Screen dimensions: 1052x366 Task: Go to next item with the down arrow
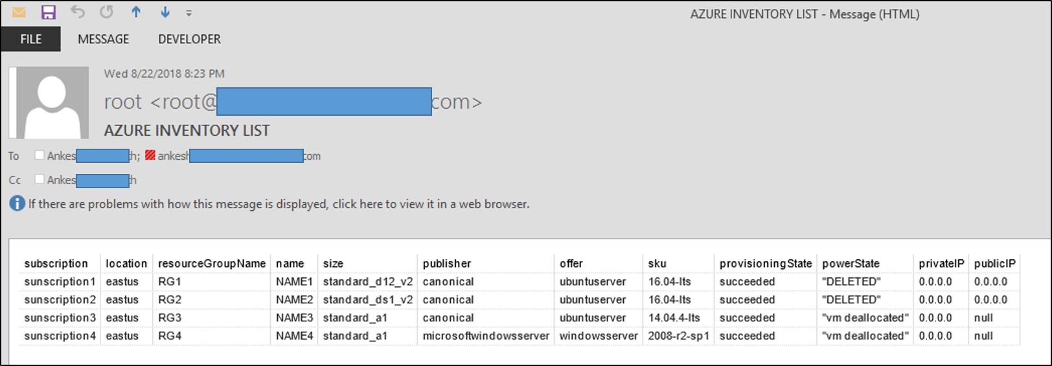(x=165, y=12)
